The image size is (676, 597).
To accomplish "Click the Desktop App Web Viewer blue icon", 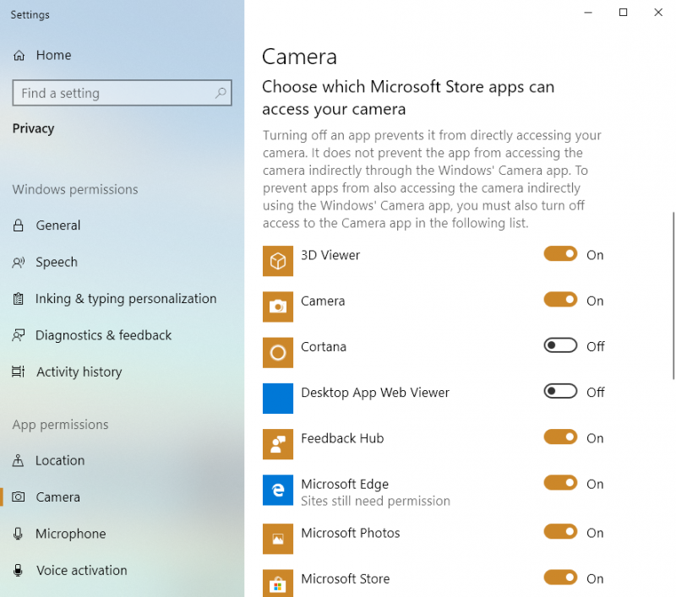I will [x=278, y=399].
